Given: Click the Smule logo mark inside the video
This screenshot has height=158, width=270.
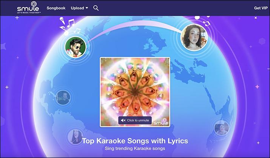Looking at the screenshot, I should [161, 122].
